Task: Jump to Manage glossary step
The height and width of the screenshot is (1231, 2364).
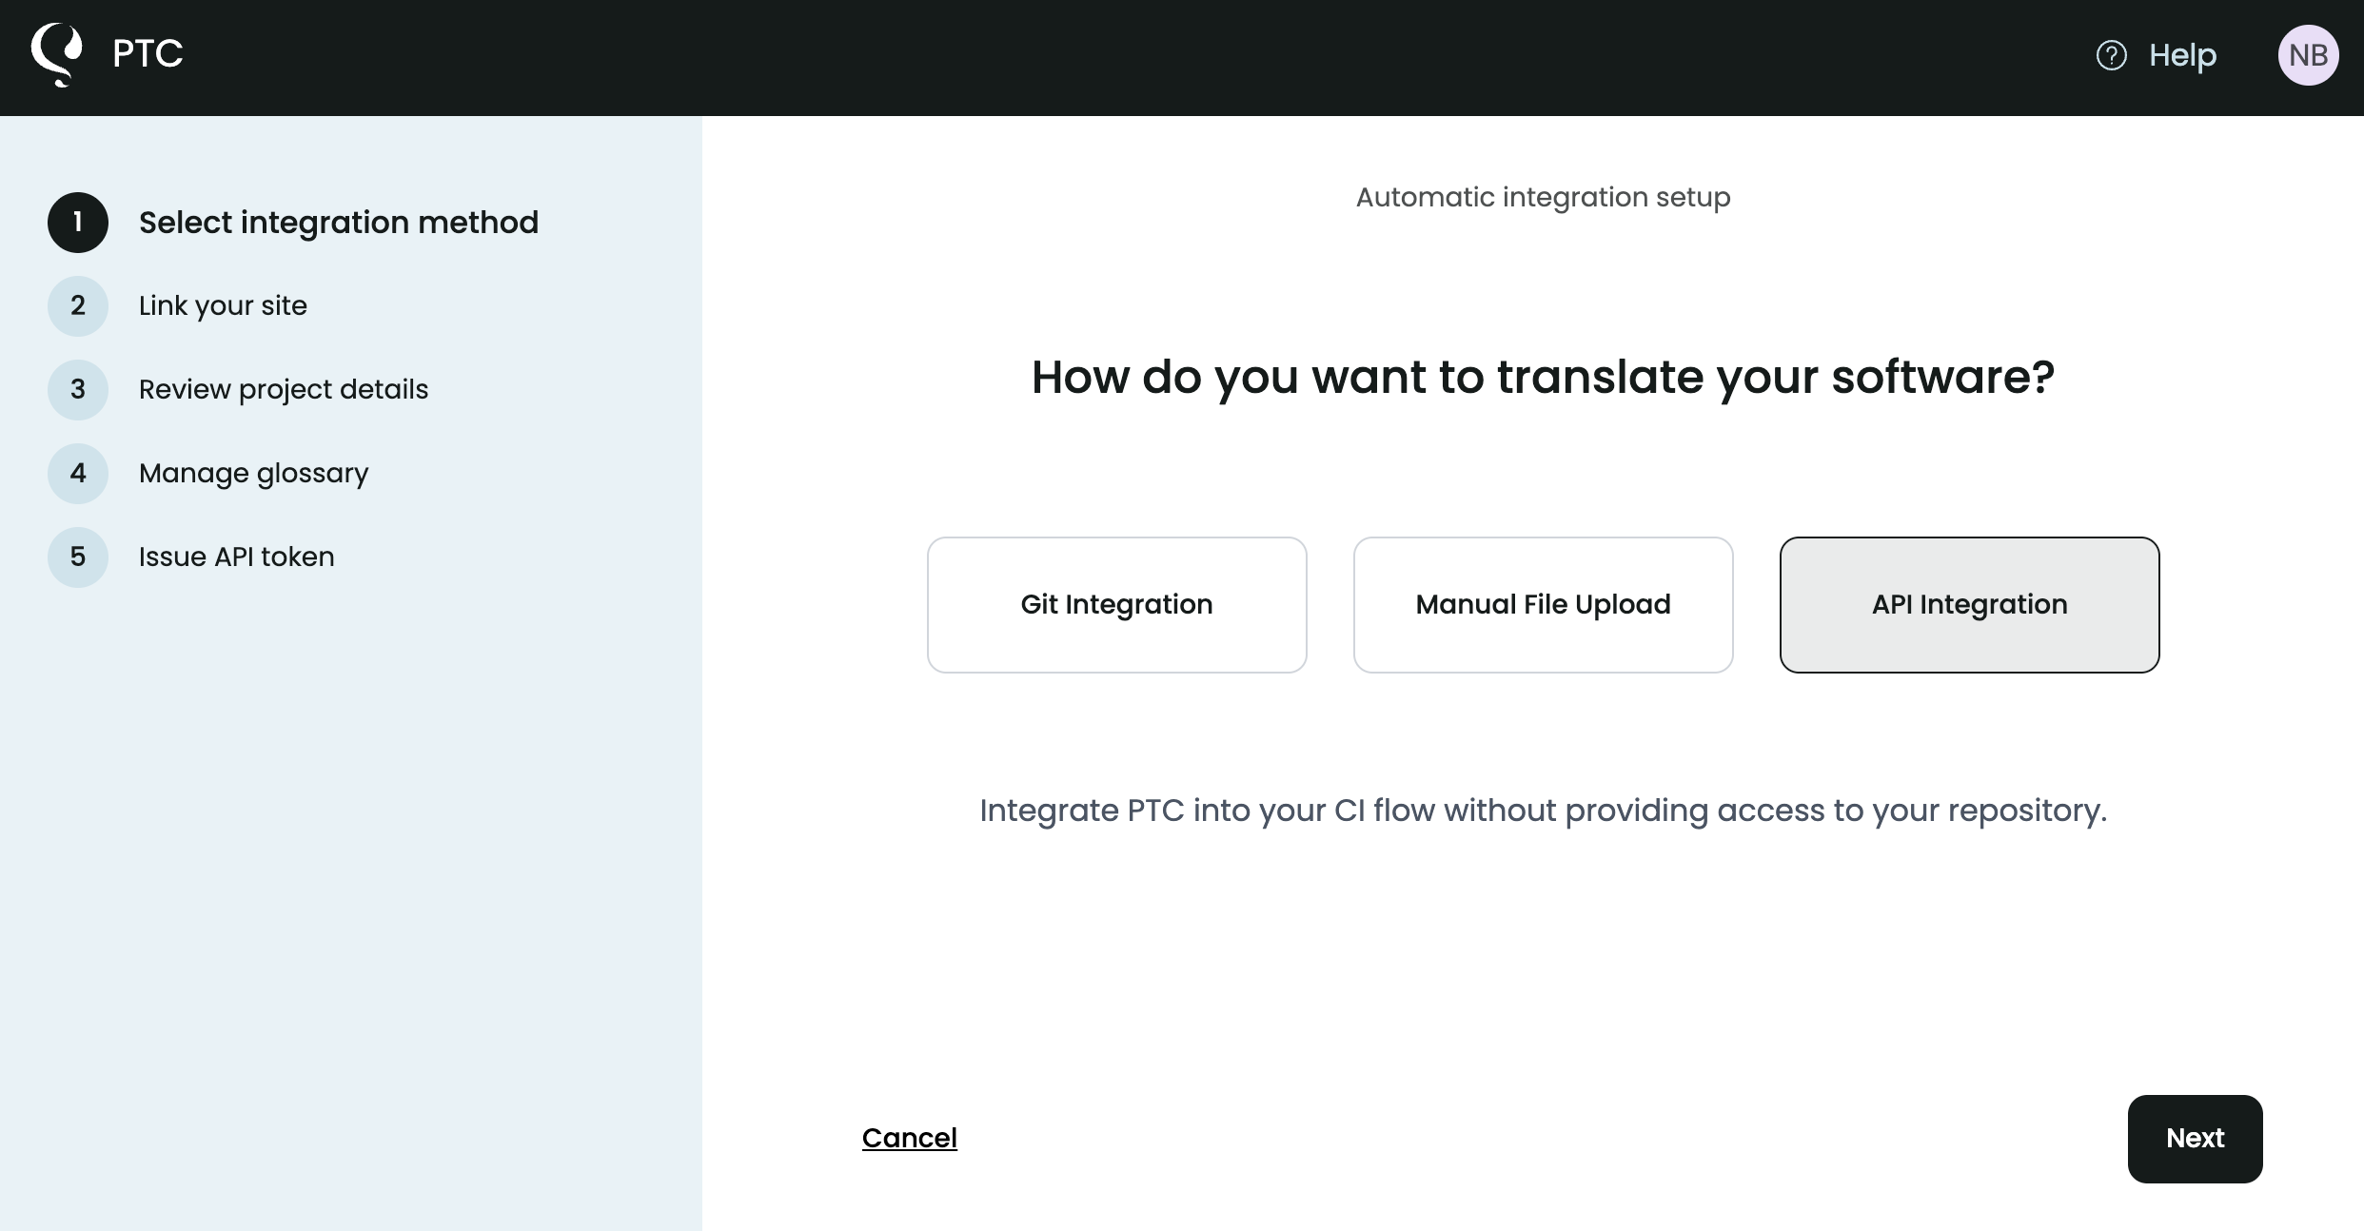Action: (253, 473)
